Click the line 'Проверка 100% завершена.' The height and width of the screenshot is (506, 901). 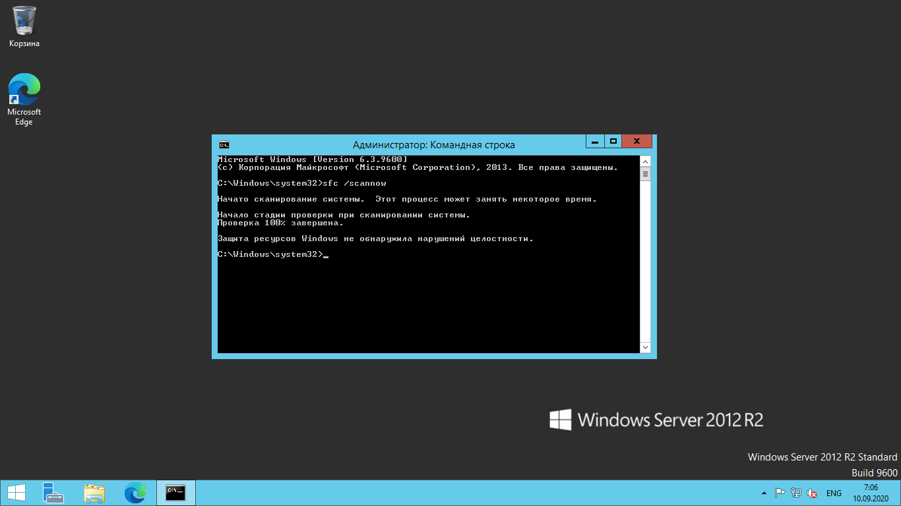pyautogui.click(x=280, y=223)
